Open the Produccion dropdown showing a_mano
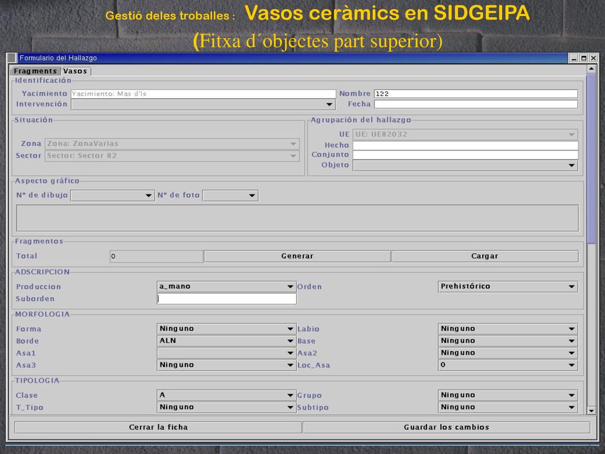The height and width of the screenshot is (454, 605). 226,287
